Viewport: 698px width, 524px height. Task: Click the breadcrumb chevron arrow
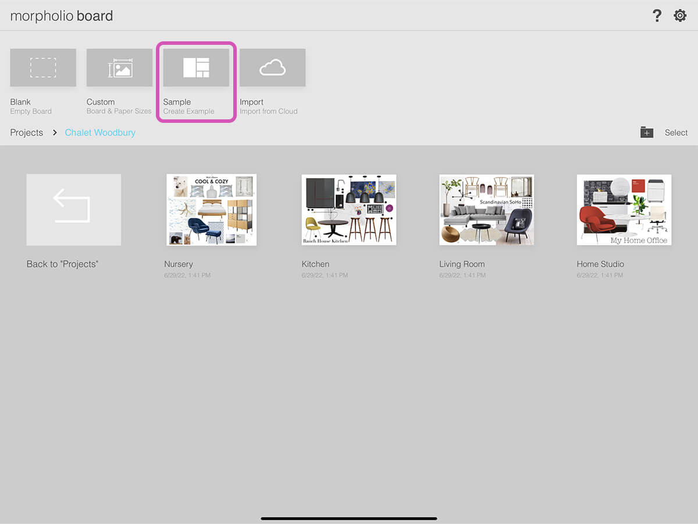point(55,133)
